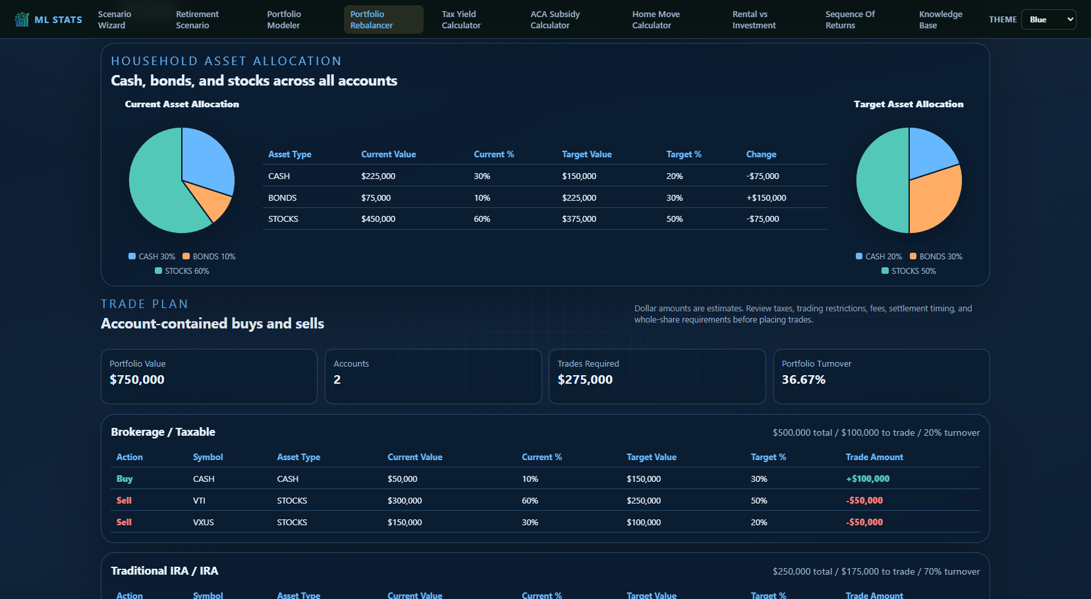1091x599 pixels.
Task: Click the Change column header
Action: pyautogui.click(x=761, y=154)
